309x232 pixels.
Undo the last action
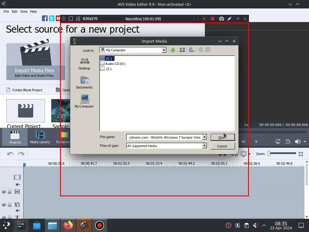pos(10,154)
